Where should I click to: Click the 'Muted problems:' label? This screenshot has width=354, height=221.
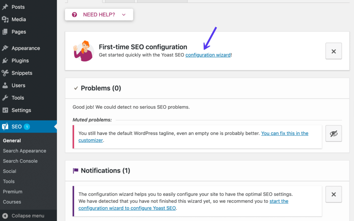coord(92,120)
